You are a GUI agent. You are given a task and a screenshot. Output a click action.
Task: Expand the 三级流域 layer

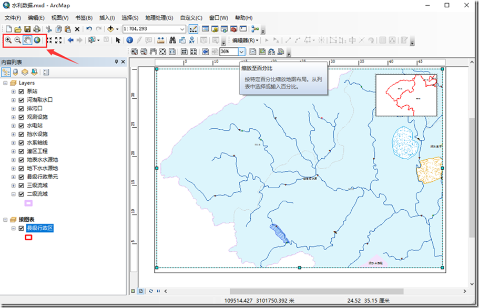13,186
